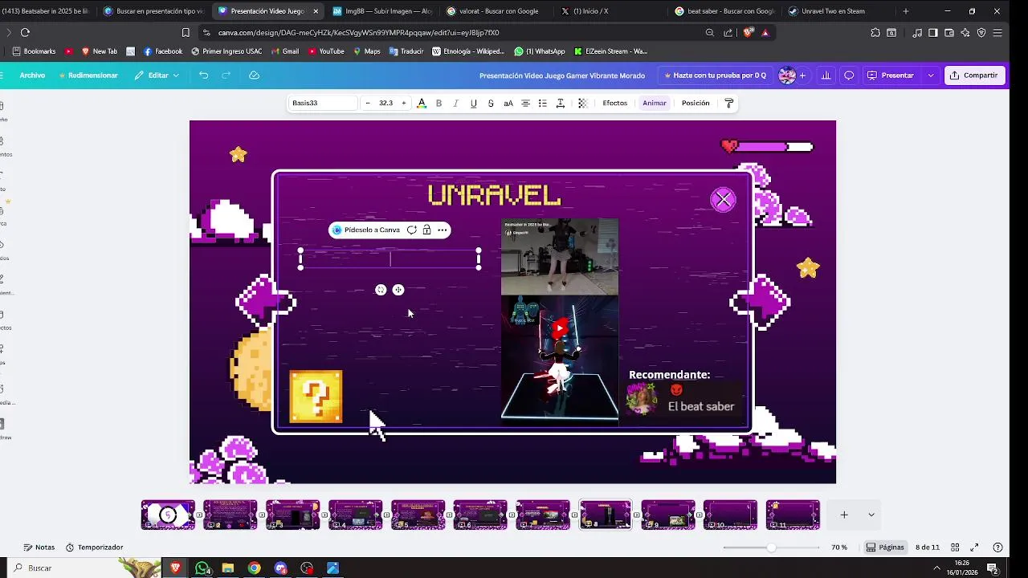Change text alignment
1028x578 pixels.
[x=525, y=103]
